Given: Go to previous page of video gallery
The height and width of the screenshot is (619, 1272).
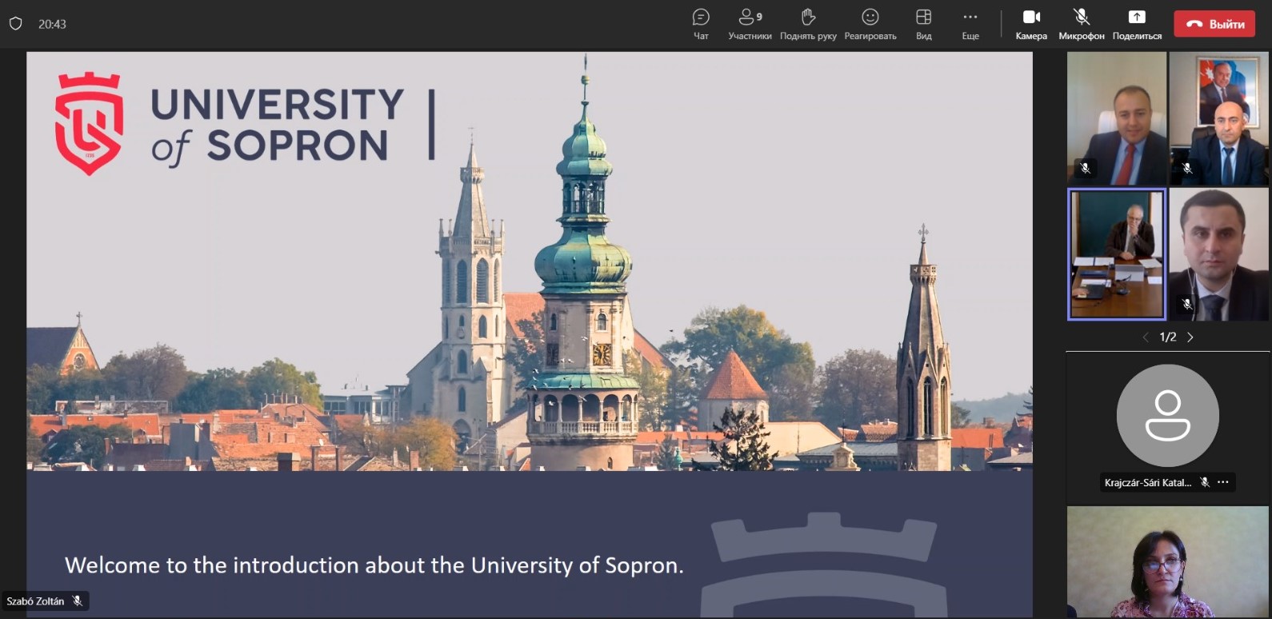Looking at the screenshot, I should 1146,337.
